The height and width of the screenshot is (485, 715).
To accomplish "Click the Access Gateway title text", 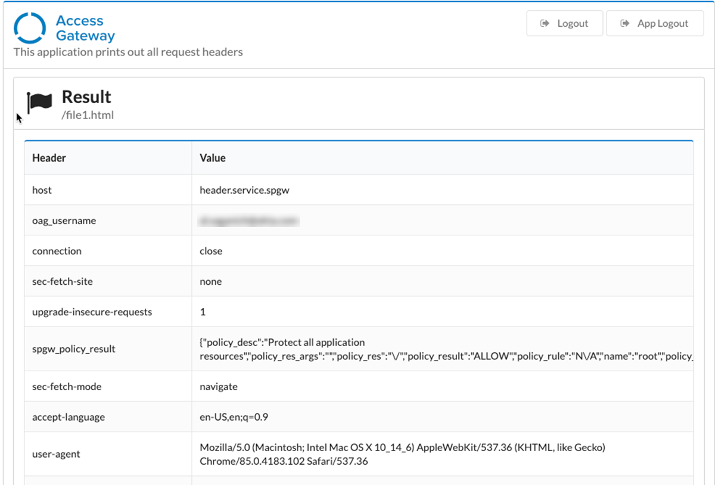I will 85,28.
